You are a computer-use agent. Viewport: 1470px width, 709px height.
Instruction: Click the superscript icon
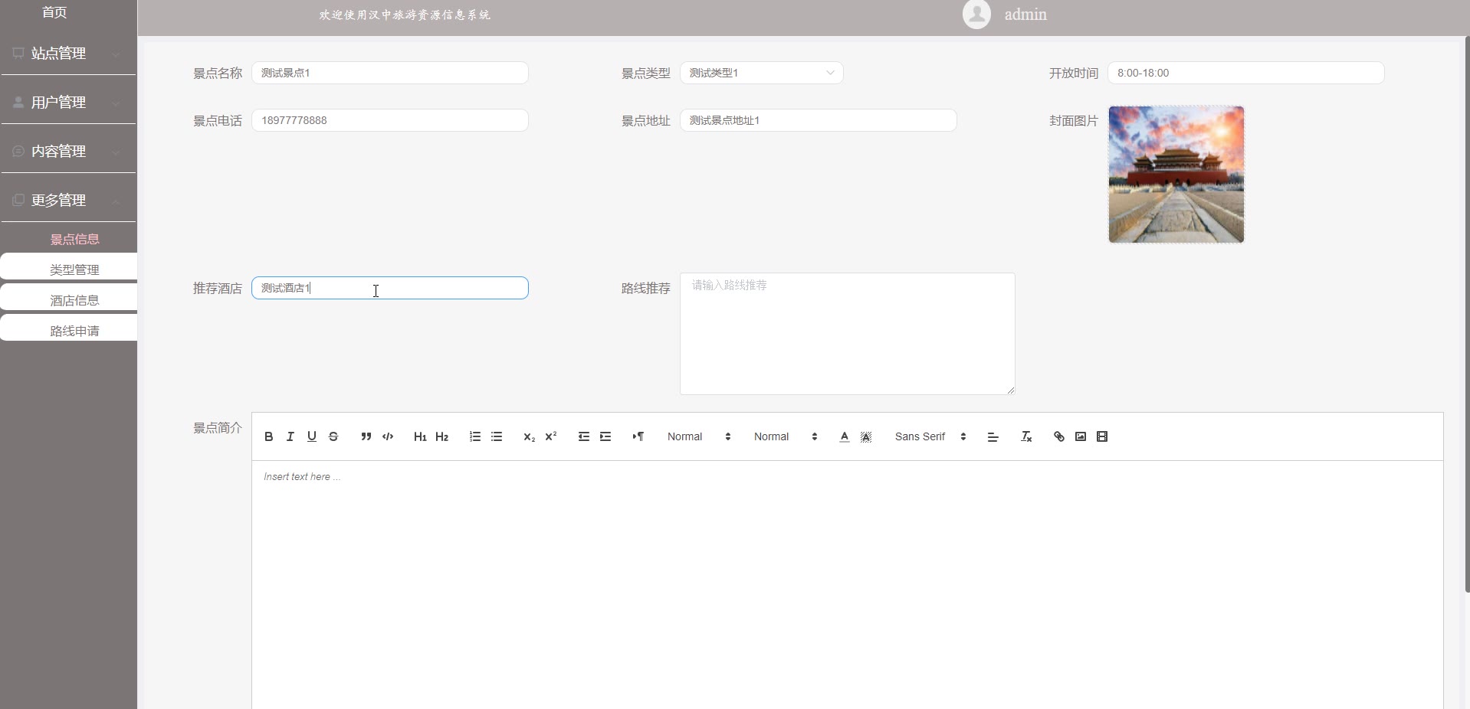pyautogui.click(x=550, y=436)
